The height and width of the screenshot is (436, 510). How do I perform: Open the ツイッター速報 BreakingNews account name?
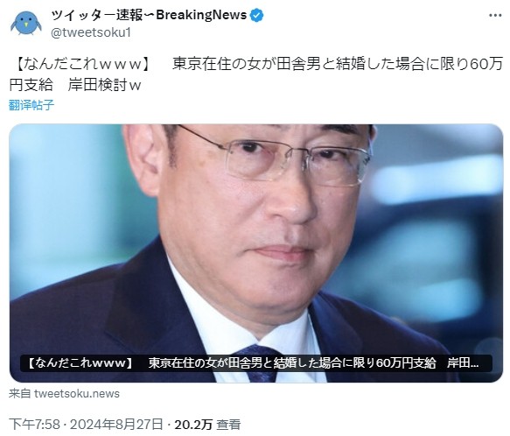(x=149, y=15)
